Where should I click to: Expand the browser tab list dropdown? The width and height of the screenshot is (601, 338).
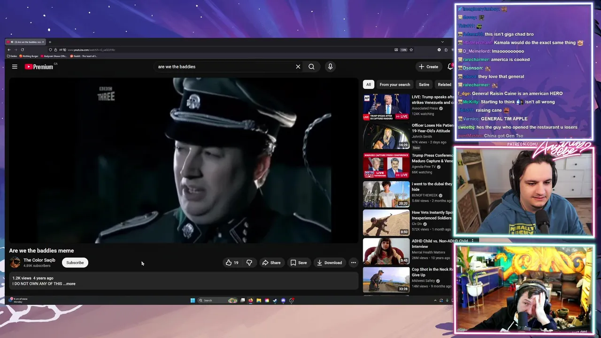point(442,42)
